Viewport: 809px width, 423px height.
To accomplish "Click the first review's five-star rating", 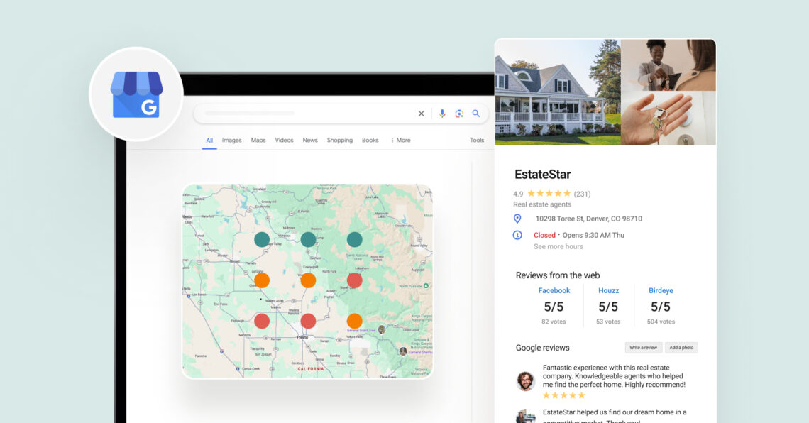I will (x=564, y=395).
